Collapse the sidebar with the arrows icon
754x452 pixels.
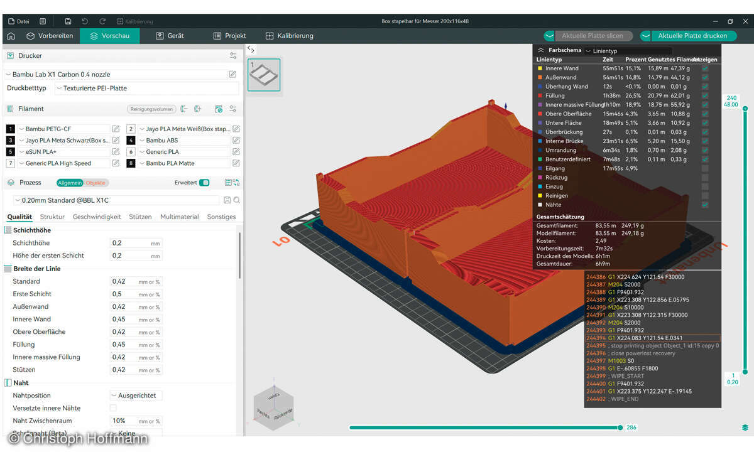[x=251, y=49]
